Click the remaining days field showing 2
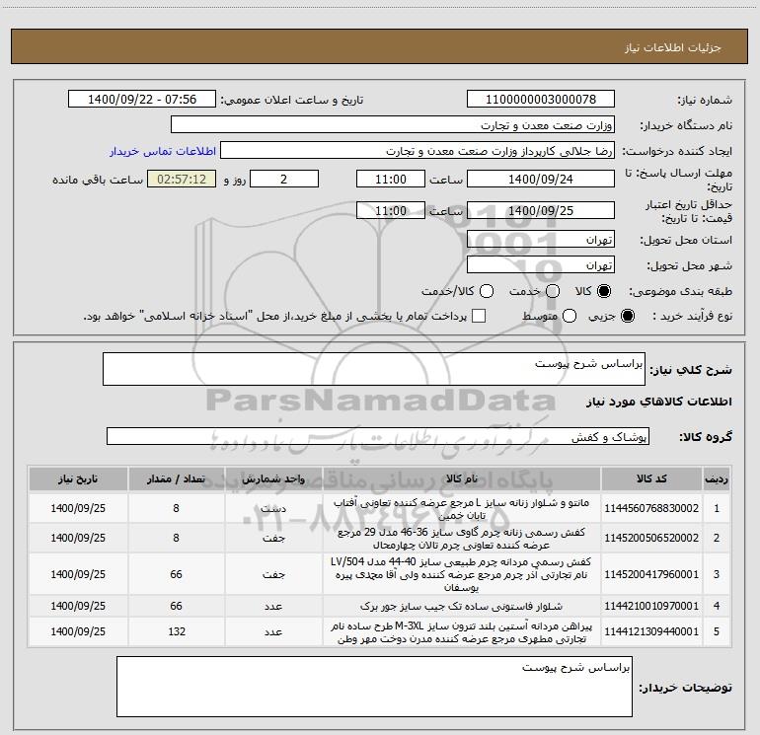Screen dimensions: 760x735 284,179
